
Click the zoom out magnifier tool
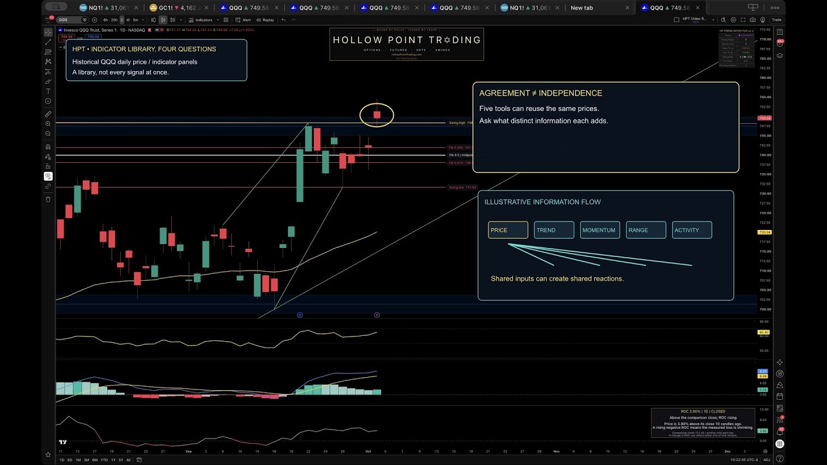[48, 134]
